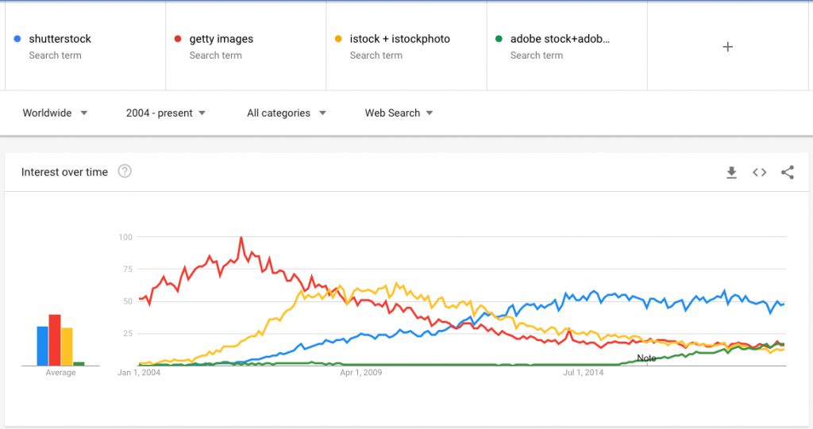813x429 pixels.
Task: Edit the istock + istockphoto search term
Action: 400,39
